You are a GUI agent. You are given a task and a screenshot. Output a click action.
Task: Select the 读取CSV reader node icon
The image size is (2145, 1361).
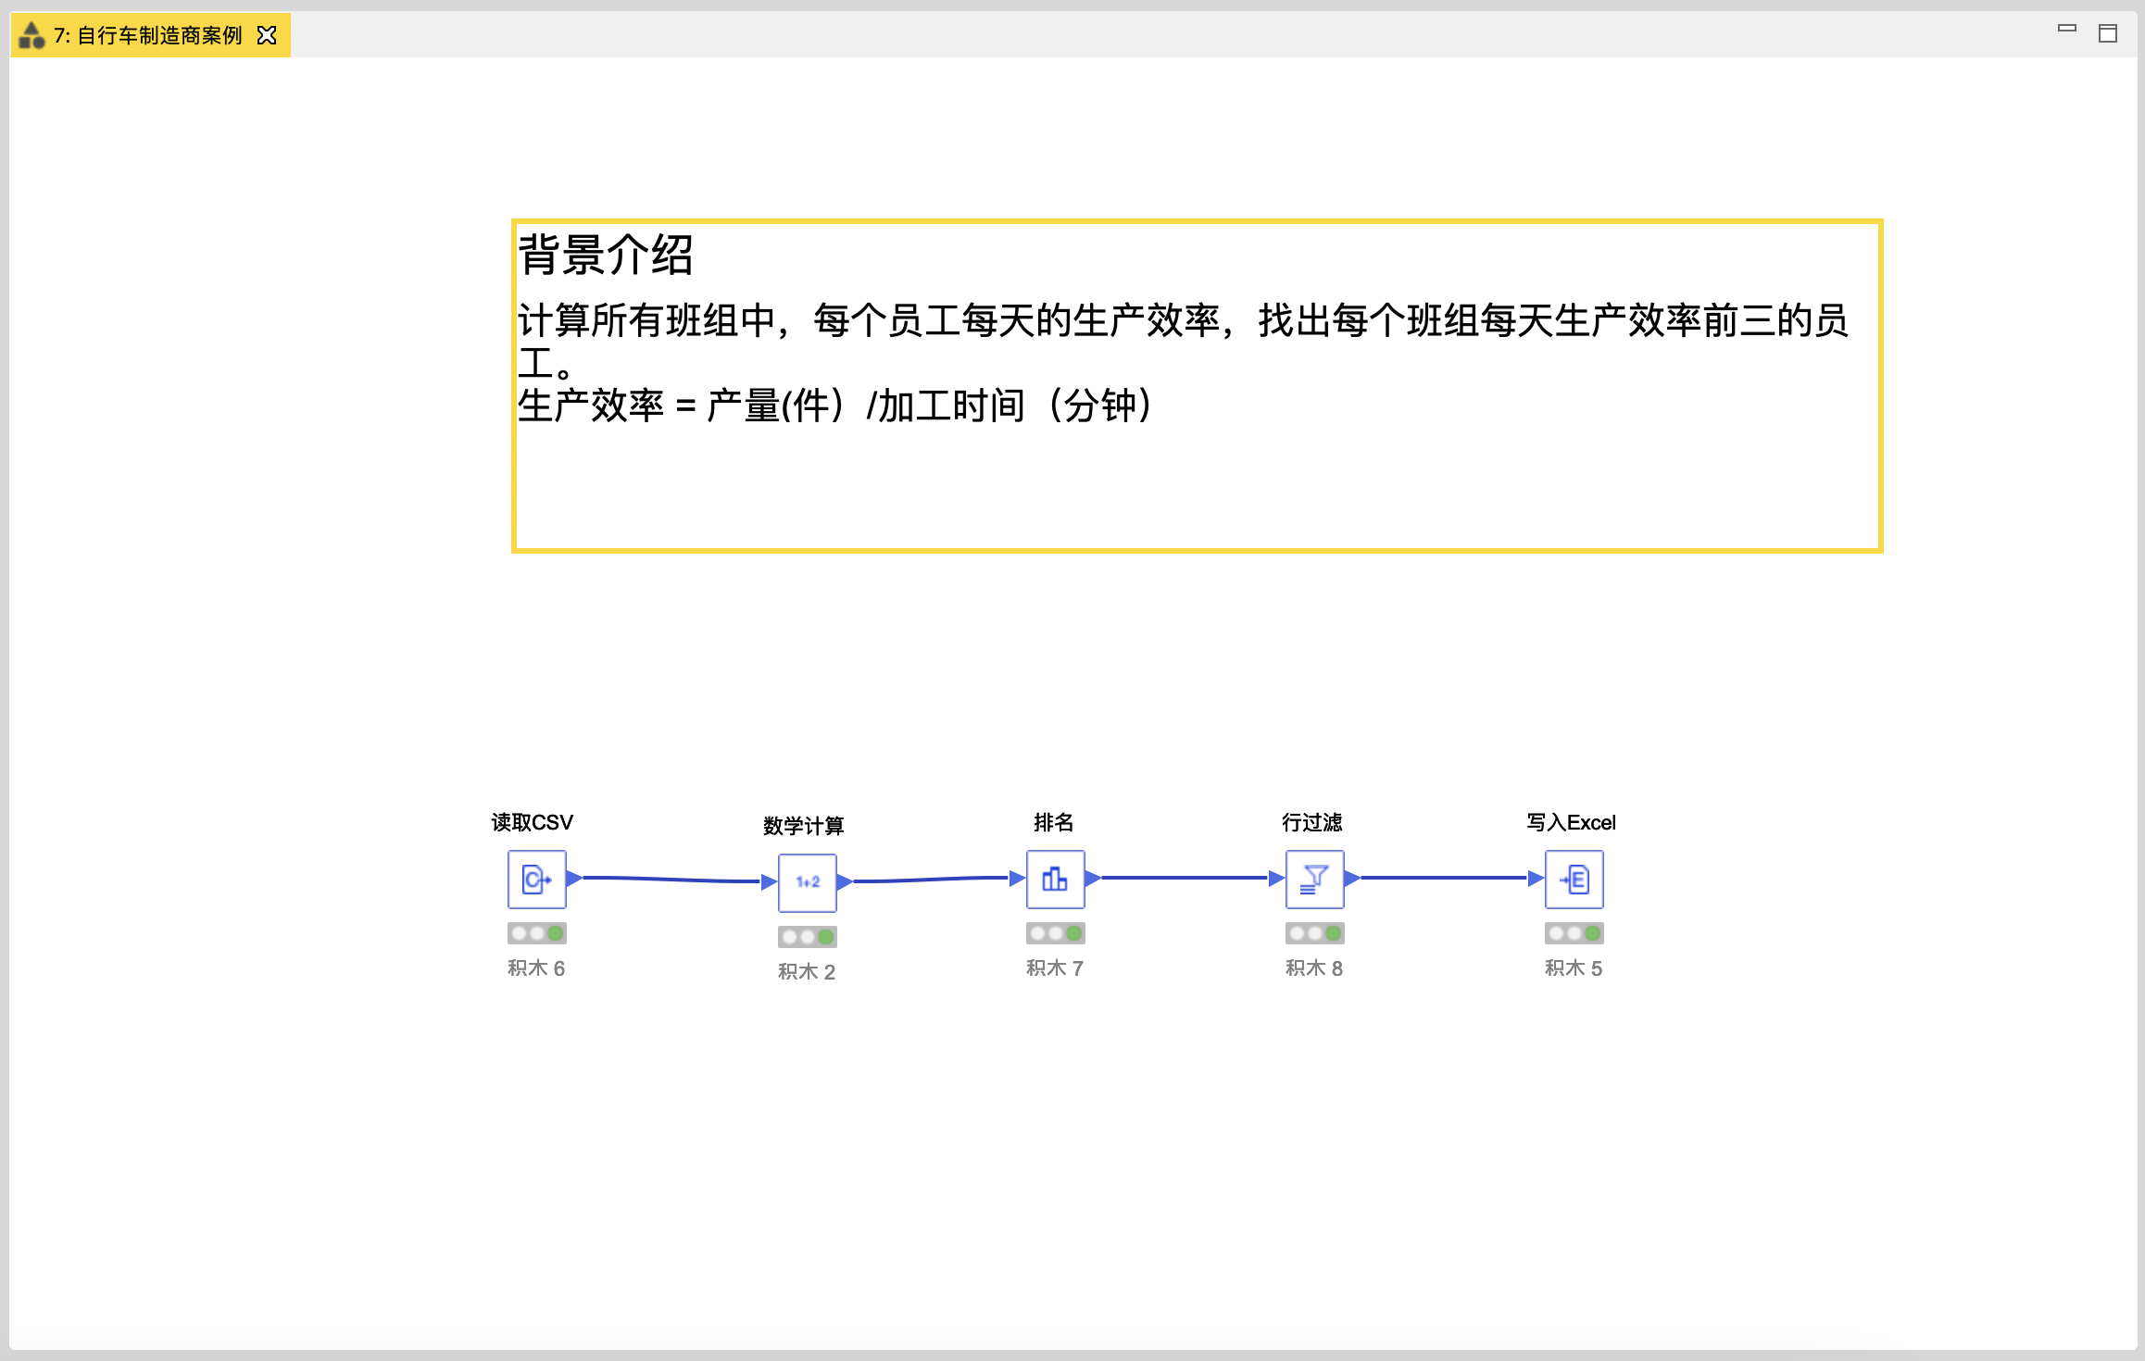536,879
